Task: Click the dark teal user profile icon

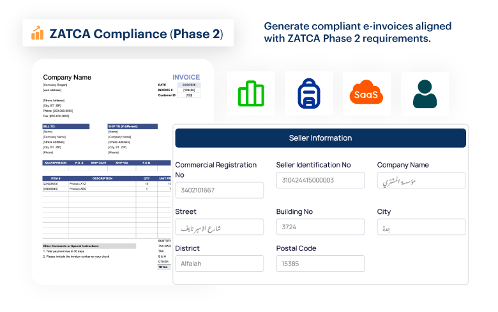Action: click(x=425, y=94)
